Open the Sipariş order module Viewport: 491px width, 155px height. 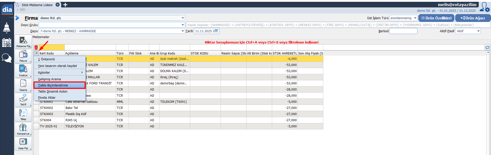[23, 85]
